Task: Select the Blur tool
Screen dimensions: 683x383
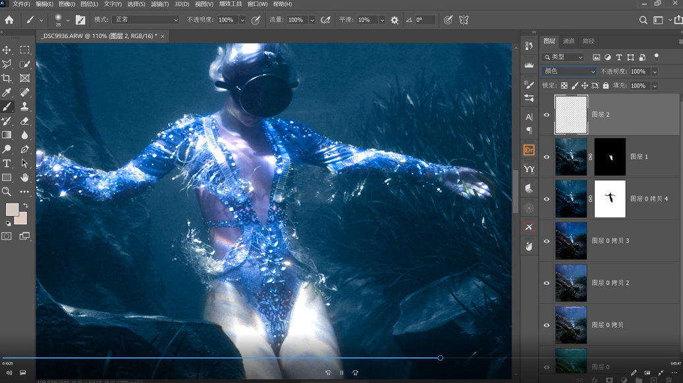Action: (25, 135)
